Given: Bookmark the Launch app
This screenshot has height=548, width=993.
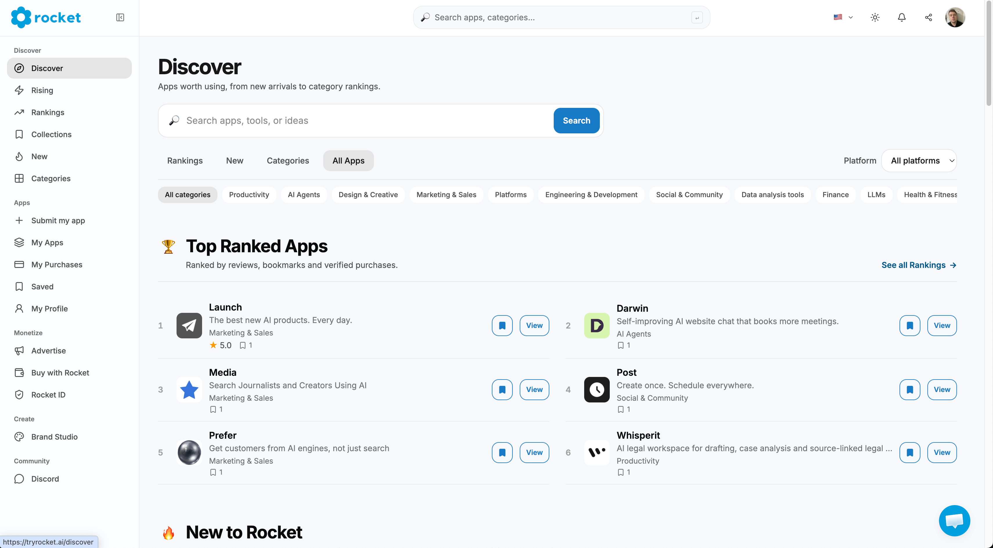Looking at the screenshot, I should [502, 326].
